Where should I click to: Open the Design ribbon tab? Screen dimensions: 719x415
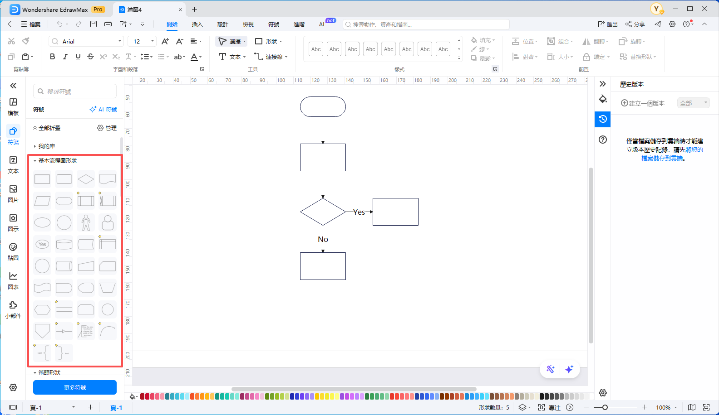(x=222, y=24)
